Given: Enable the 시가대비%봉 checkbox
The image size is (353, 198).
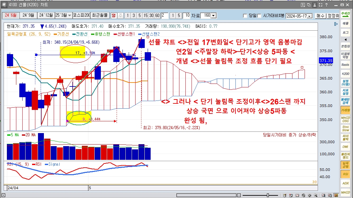Looking at the screenshot, I should (259, 16).
